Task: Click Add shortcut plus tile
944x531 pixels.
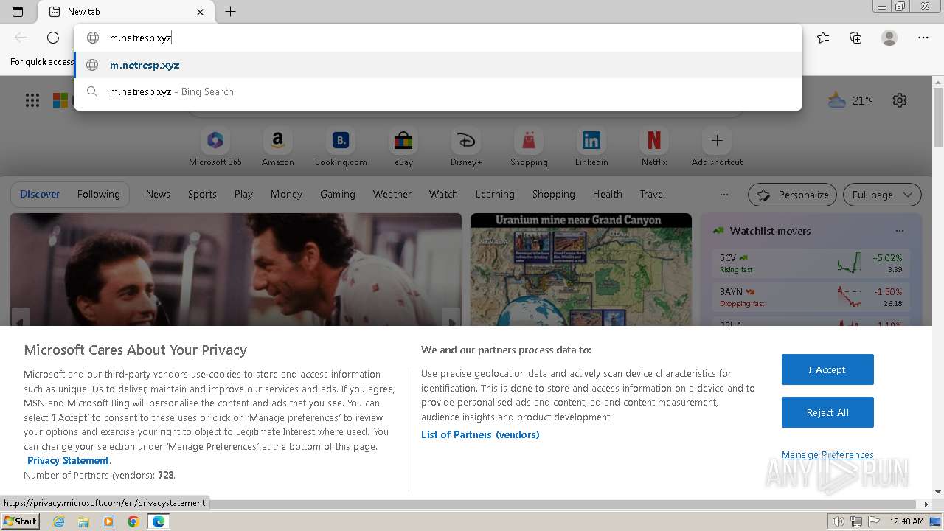Action: click(x=717, y=147)
